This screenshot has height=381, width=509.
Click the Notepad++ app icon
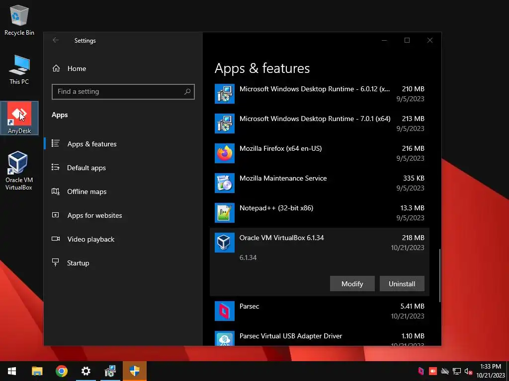pos(225,213)
